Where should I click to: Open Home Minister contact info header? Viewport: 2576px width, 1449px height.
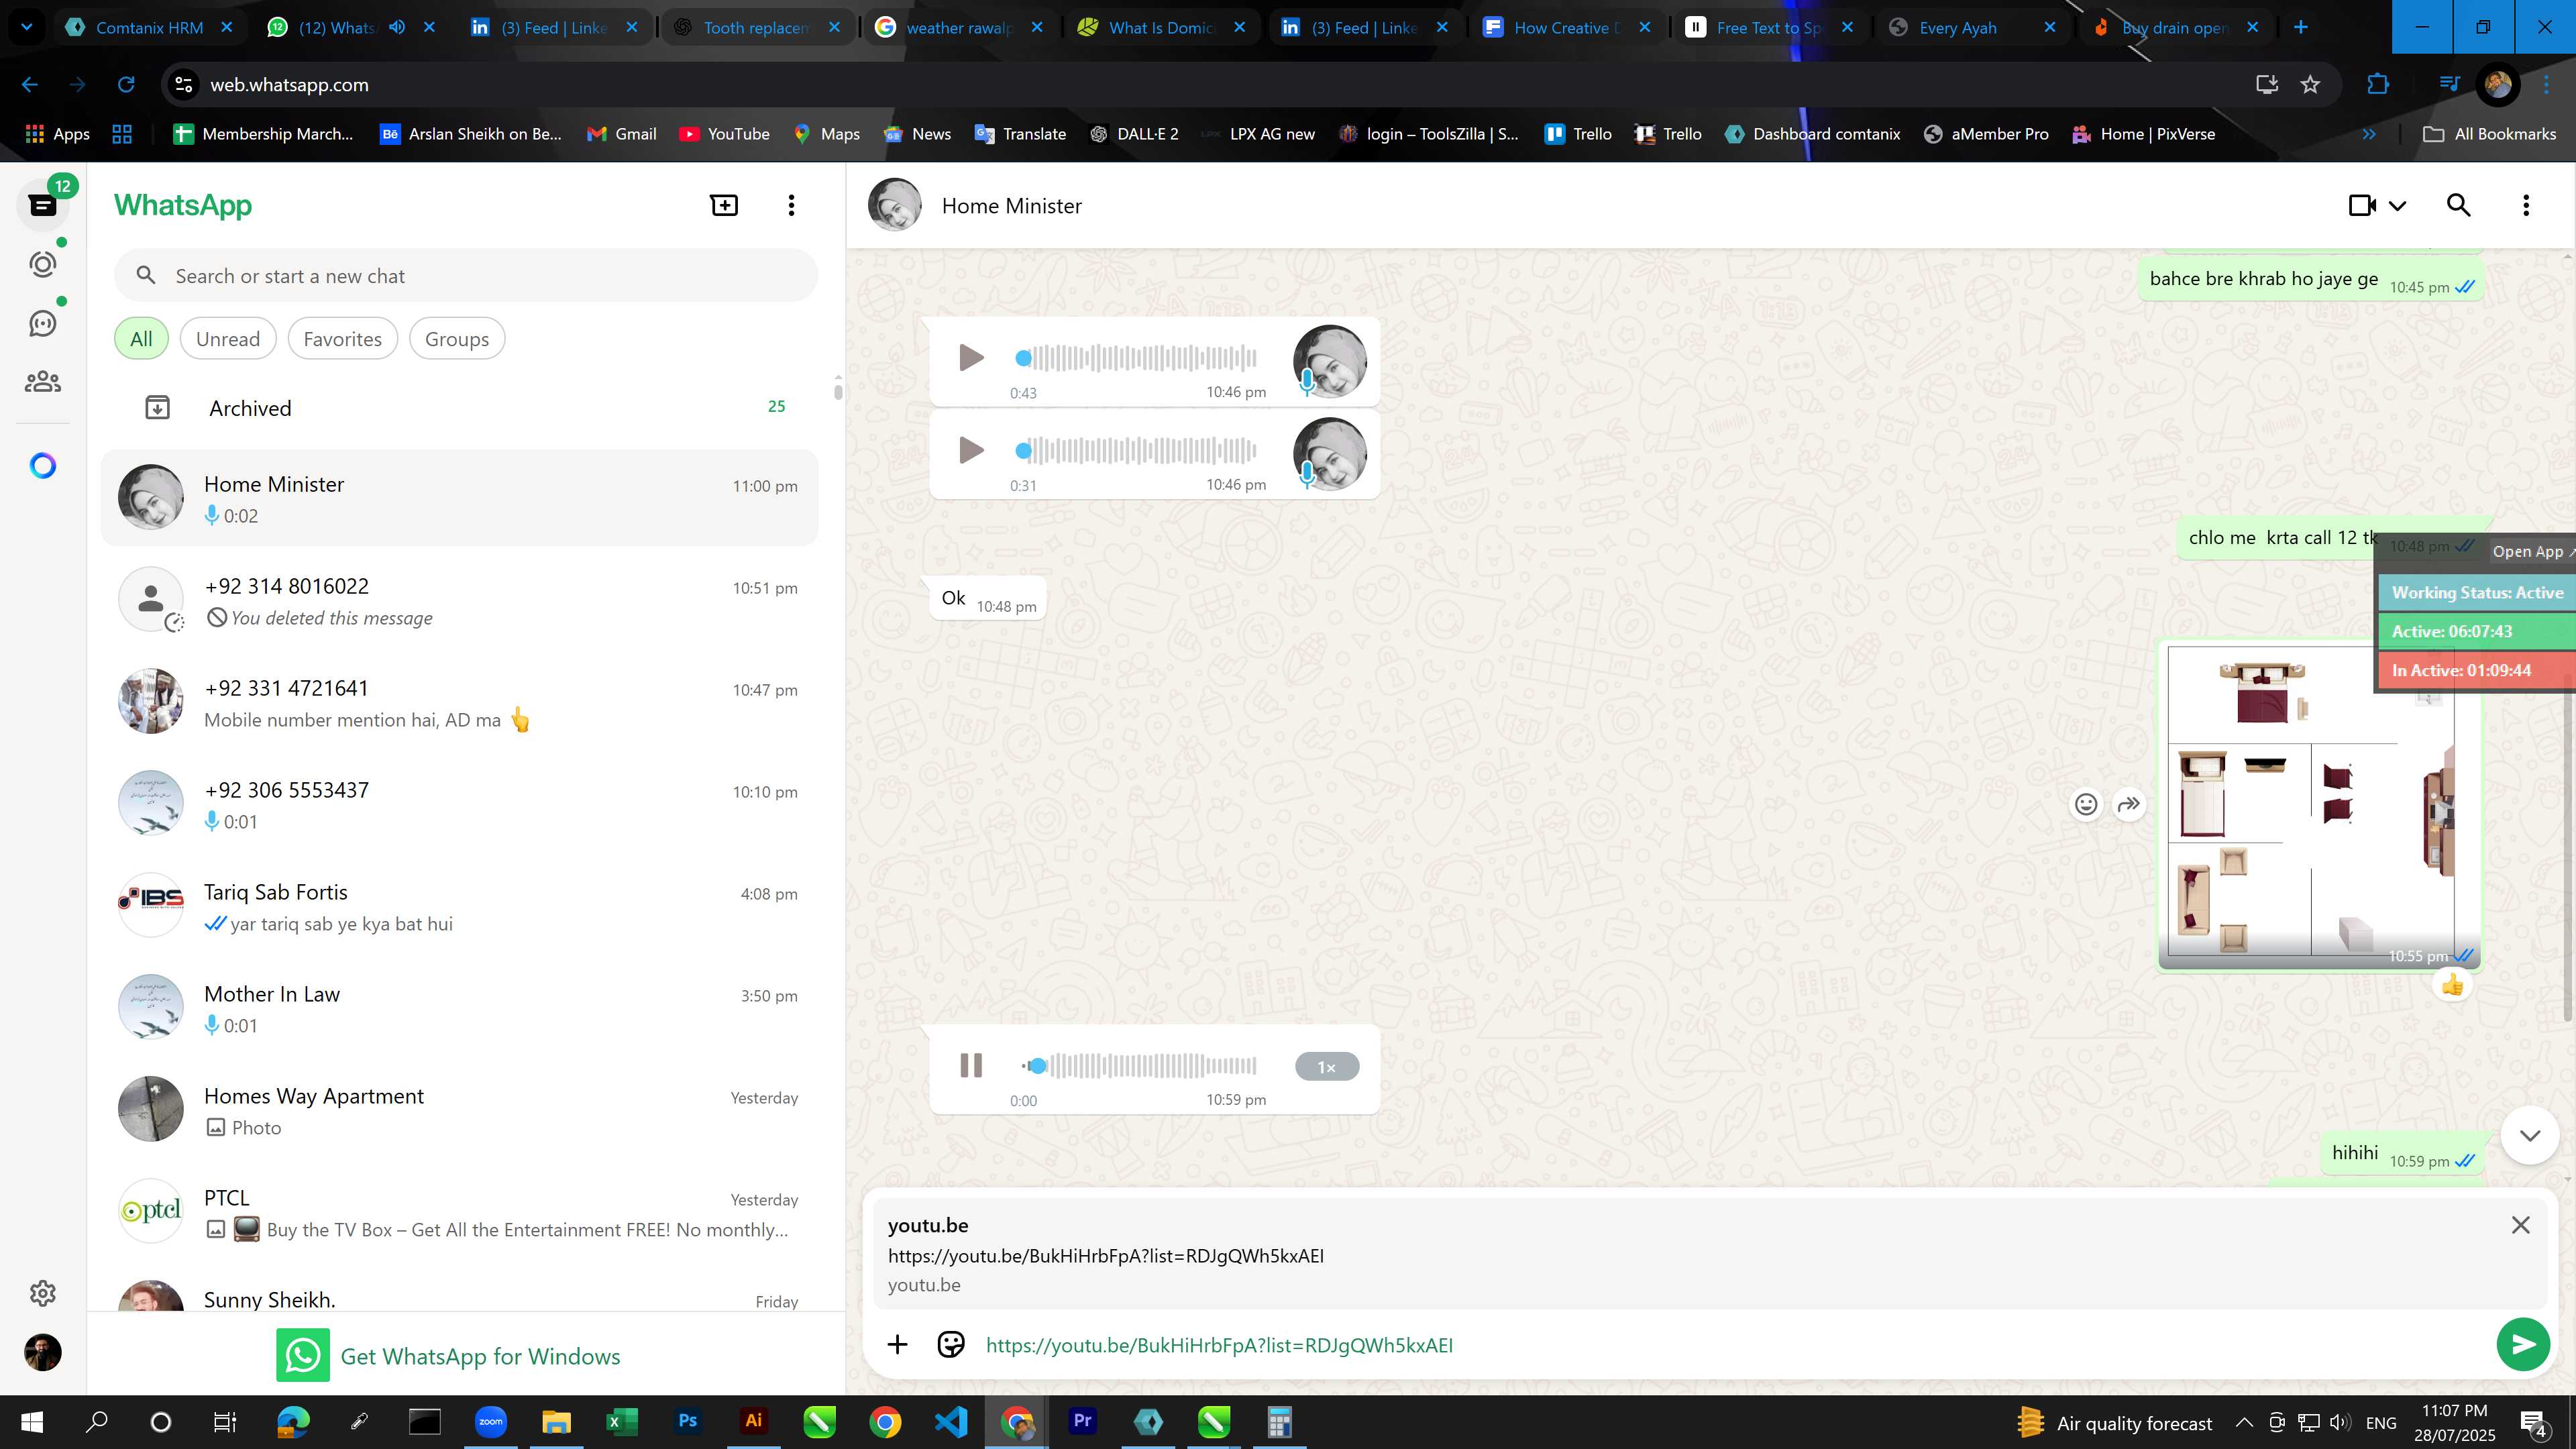(1011, 206)
